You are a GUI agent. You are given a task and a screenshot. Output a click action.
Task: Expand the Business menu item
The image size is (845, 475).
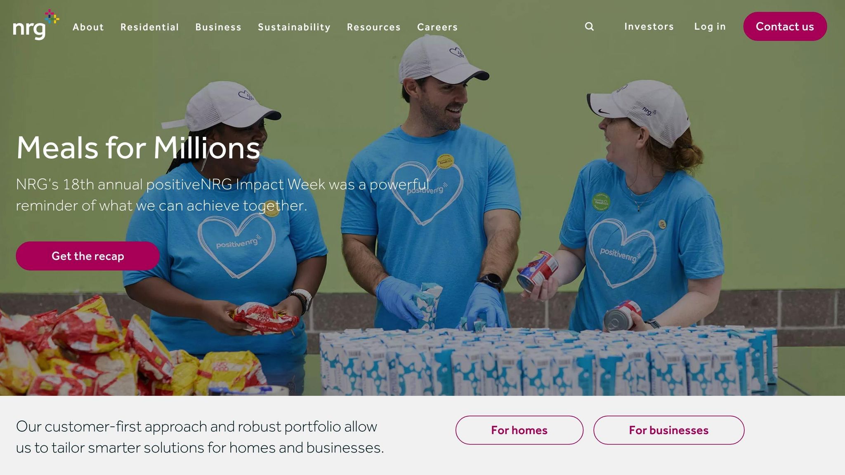tap(218, 27)
